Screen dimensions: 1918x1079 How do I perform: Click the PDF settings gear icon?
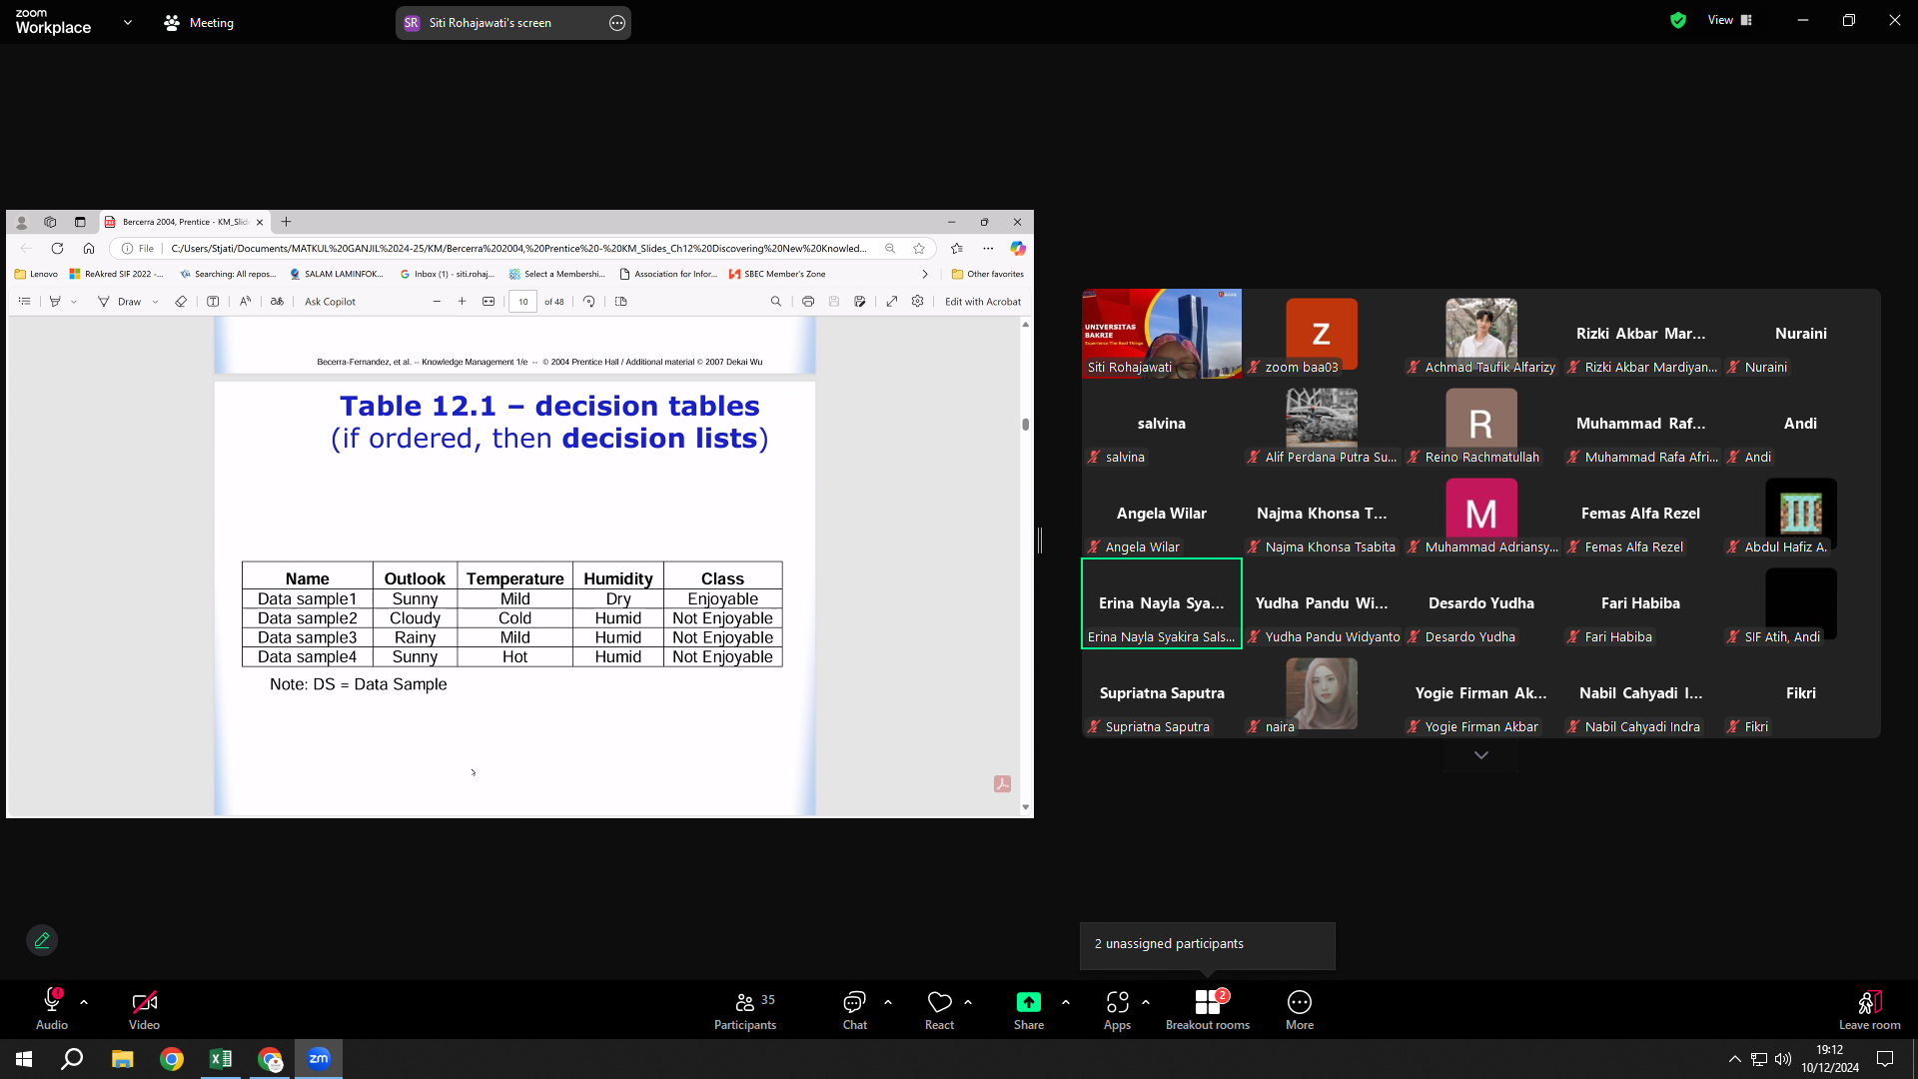pos(918,302)
